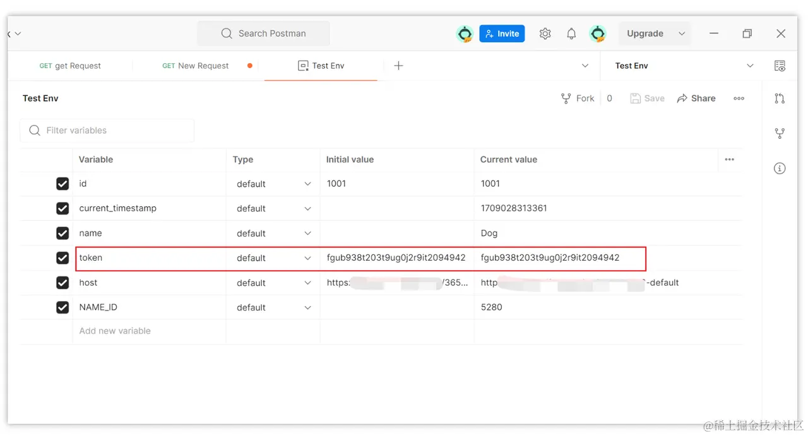This screenshot has height=436, width=808.
Task: Open the settings gear icon
Action: pos(545,33)
